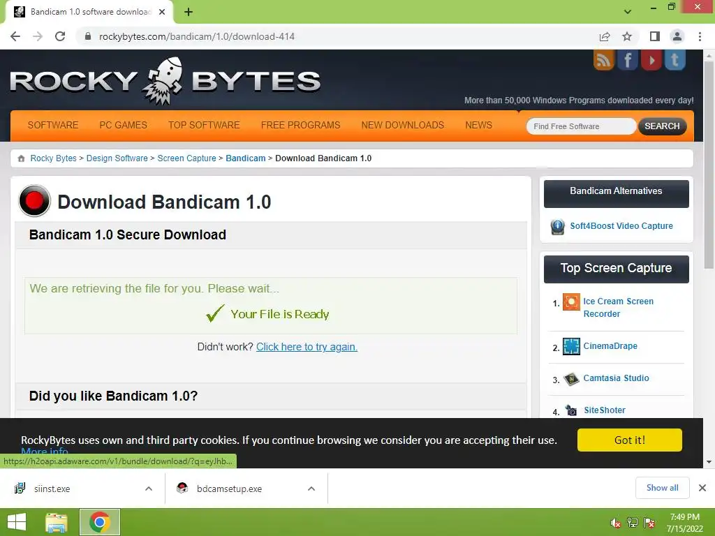Click the network tray icon
Viewport: 715px width, 536px height.
click(633, 523)
